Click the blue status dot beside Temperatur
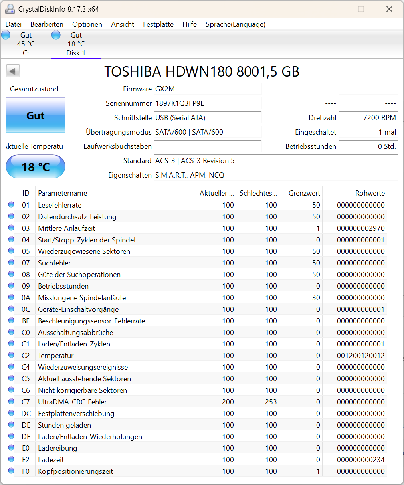 pos(11,355)
